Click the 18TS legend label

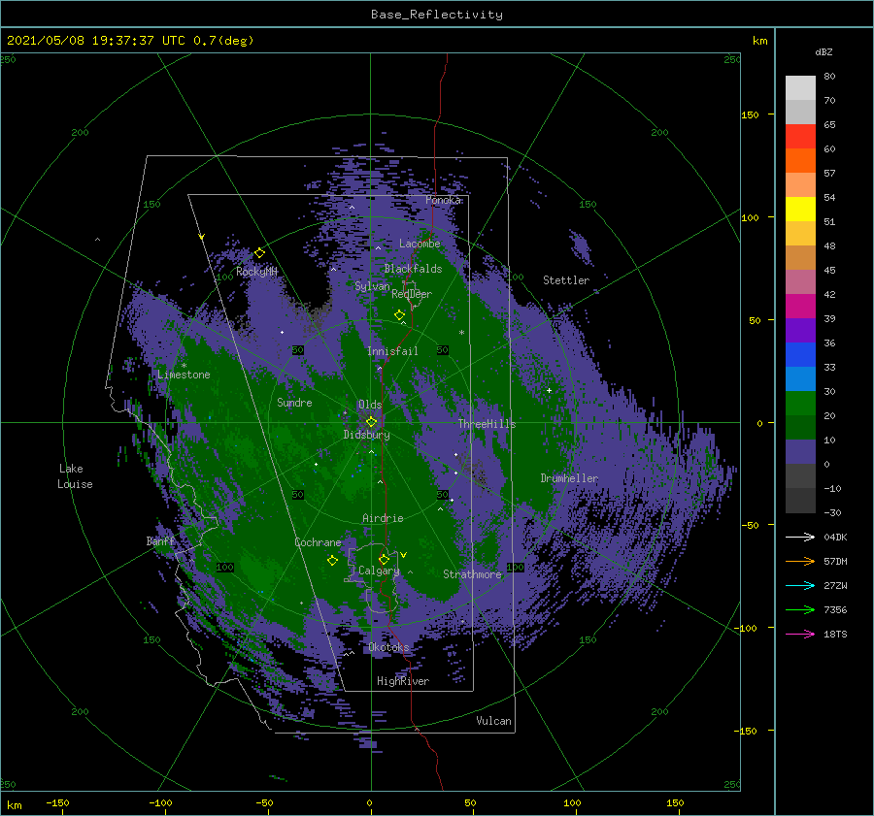[x=835, y=634]
